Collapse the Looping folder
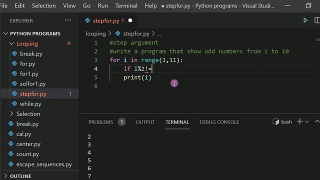 tap(11, 43)
